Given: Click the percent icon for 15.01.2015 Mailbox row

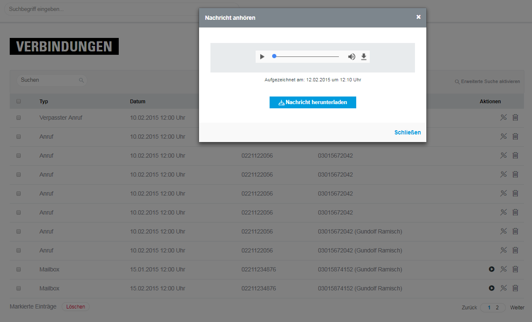Looking at the screenshot, I should click(503, 269).
